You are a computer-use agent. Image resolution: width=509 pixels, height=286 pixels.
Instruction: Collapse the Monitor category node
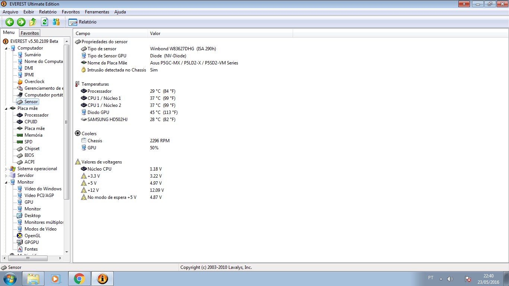[6, 182]
